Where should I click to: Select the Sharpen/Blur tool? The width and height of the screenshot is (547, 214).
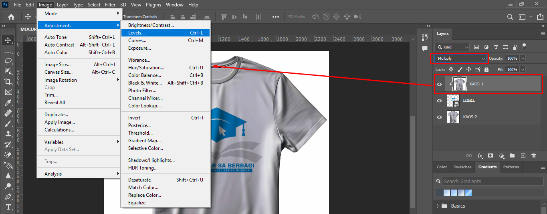coord(8,176)
